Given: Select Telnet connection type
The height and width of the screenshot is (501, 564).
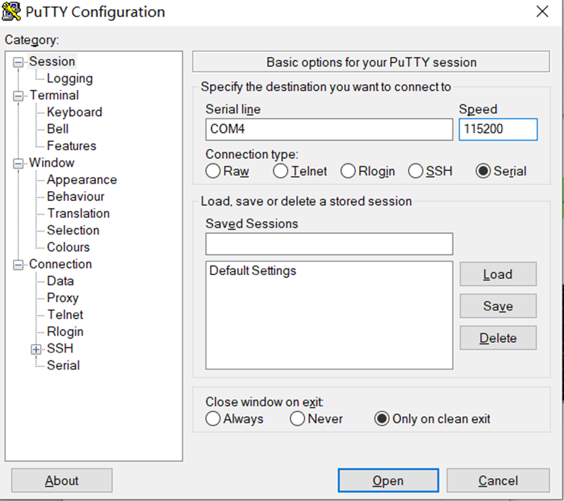Looking at the screenshot, I should (x=280, y=171).
